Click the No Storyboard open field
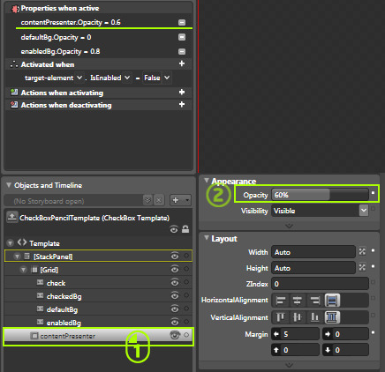This screenshot has height=372, width=385. point(73,201)
